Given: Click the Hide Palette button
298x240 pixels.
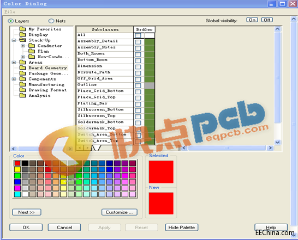Looking at the screenshot, I should pos(182,227).
